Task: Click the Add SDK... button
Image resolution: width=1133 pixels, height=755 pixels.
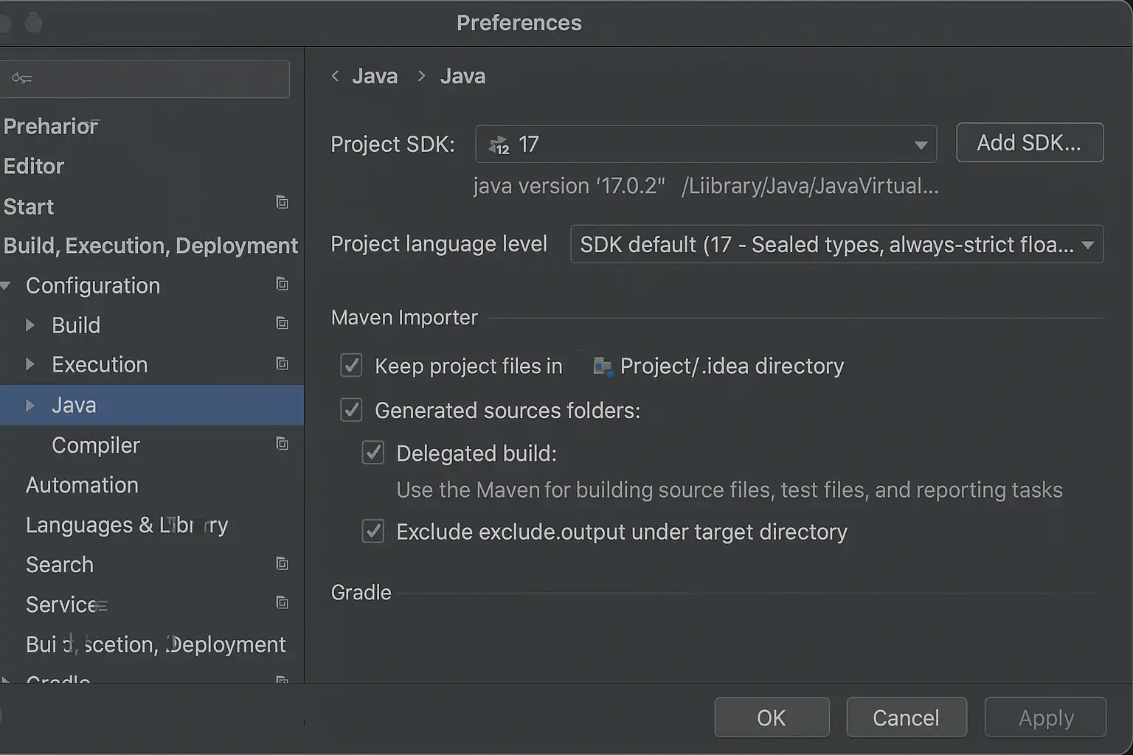Action: click(x=1030, y=142)
